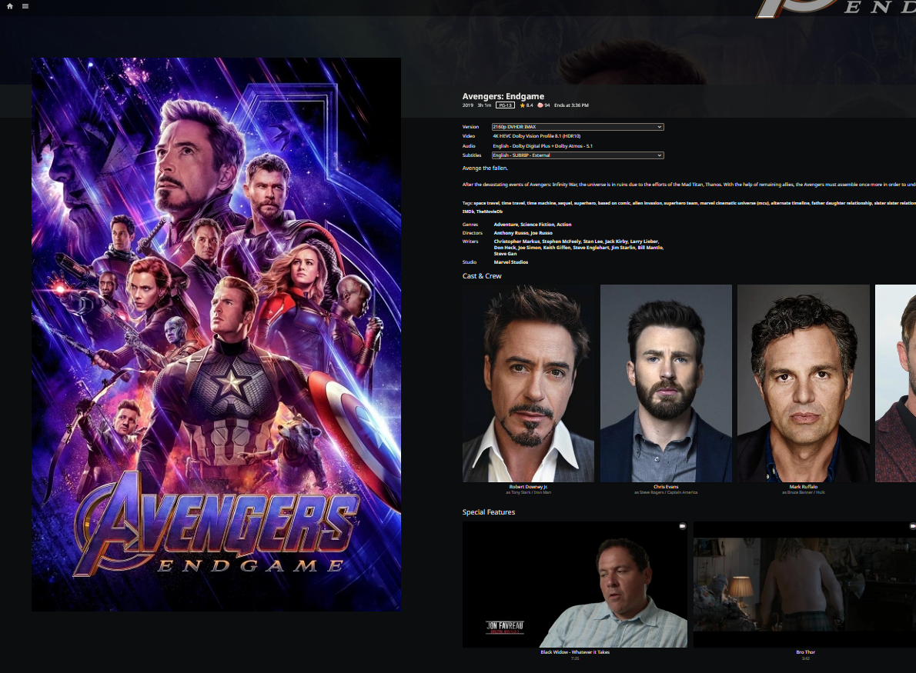The width and height of the screenshot is (916, 673).
Task: Open the Science Fiction genre link
Action: (x=537, y=225)
